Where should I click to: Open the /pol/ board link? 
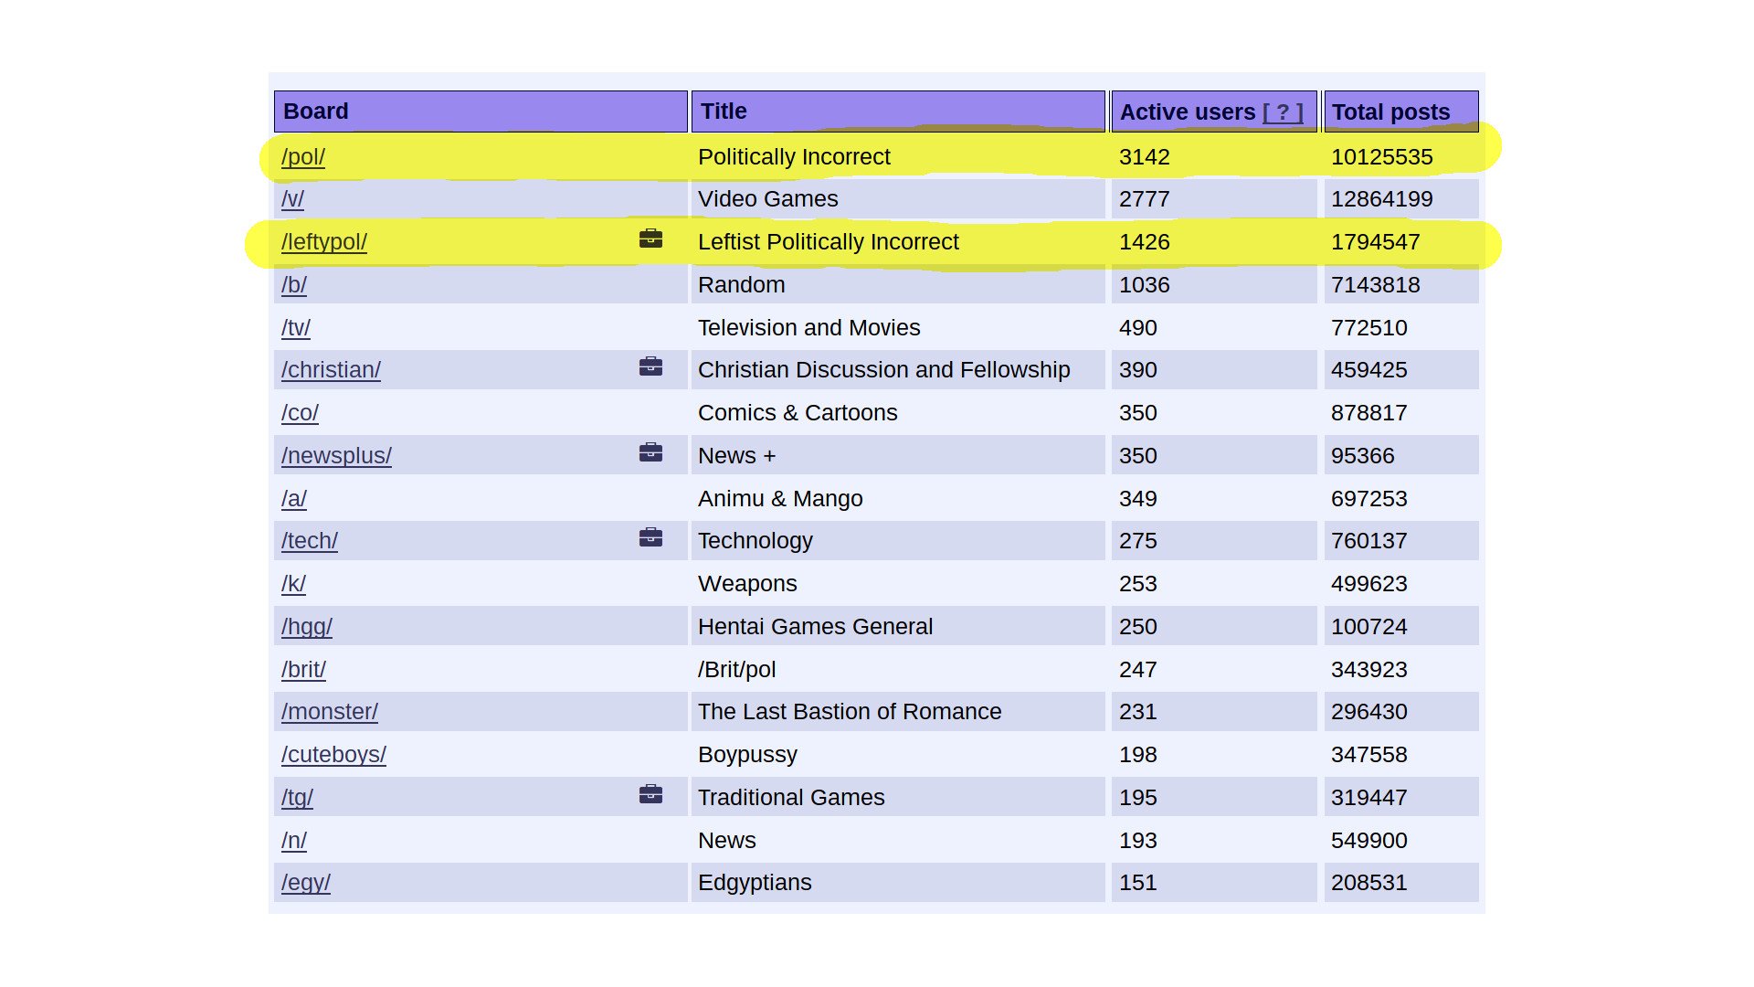302,157
